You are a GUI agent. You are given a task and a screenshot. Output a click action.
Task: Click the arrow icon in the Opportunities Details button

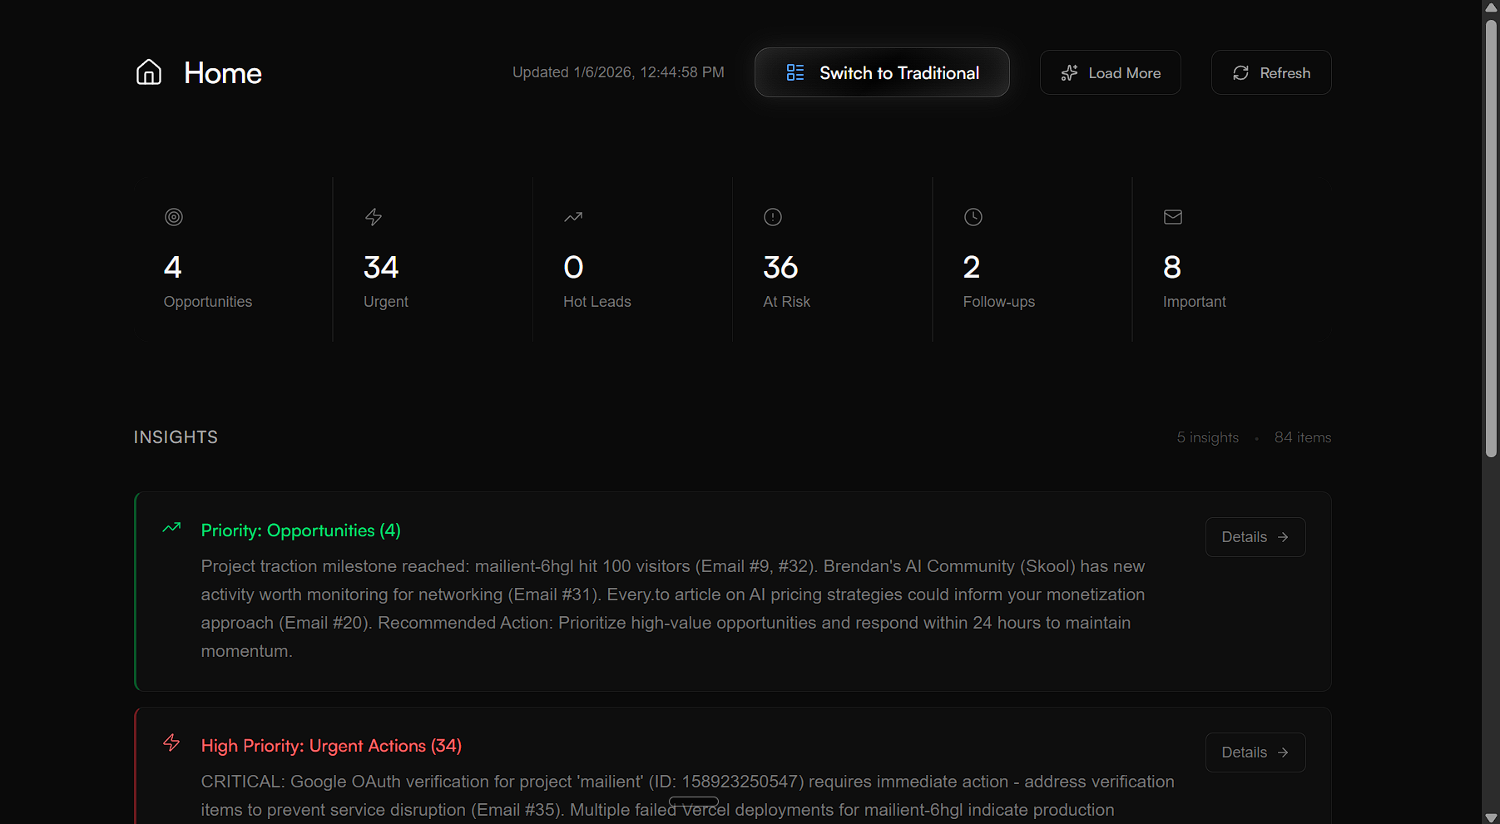[1283, 537]
